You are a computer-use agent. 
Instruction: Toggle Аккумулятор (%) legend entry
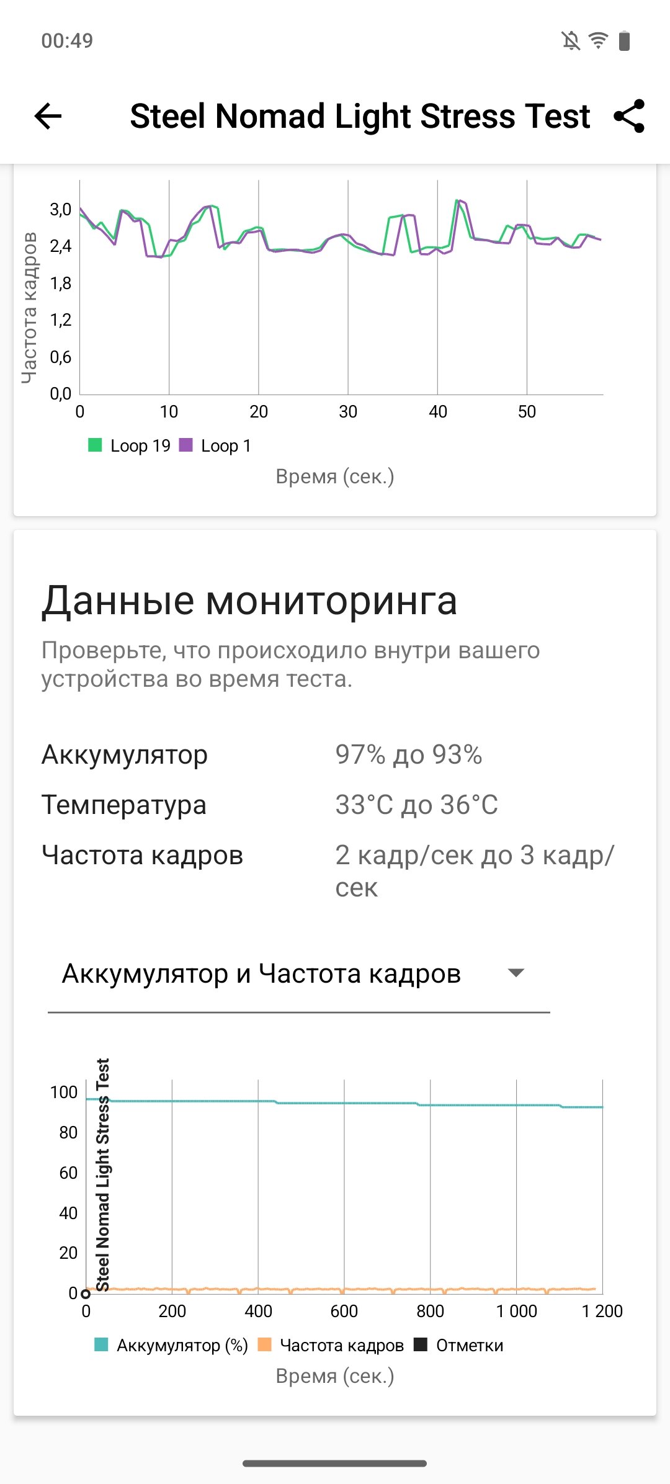coord(171,1345)
